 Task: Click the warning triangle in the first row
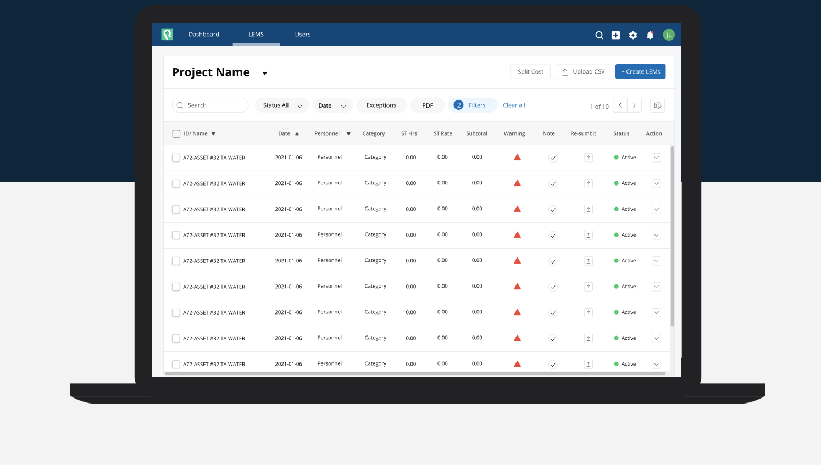click(x=517, y=158)
